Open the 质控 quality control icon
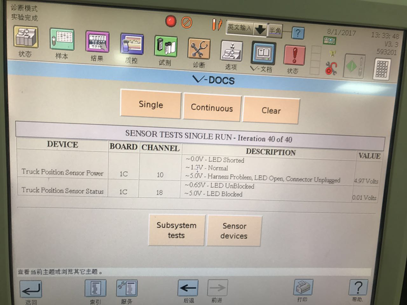This screenshot has width=407, height=305. coord(131,45)
